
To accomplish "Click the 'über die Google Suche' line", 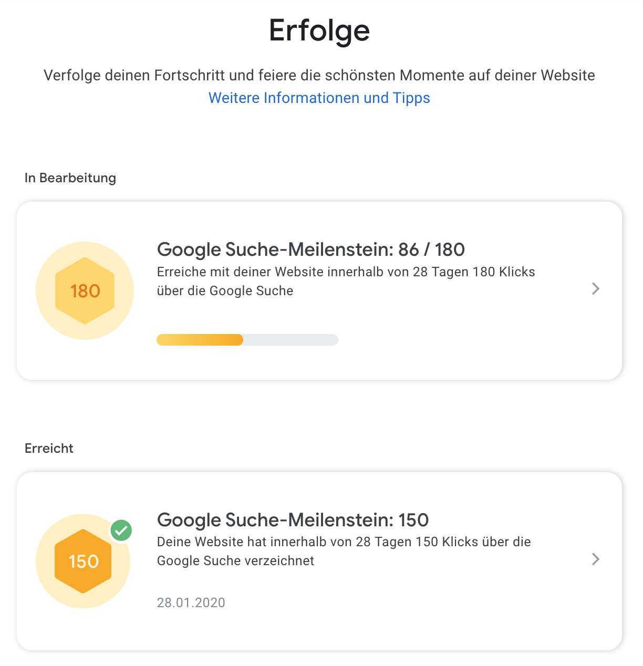I will [x=225, y=291].
